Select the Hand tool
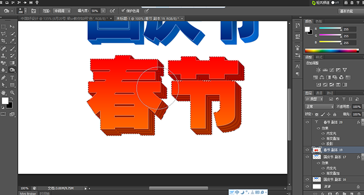The height and width of the screenshot is (195, 364). [x=4, y=93]
